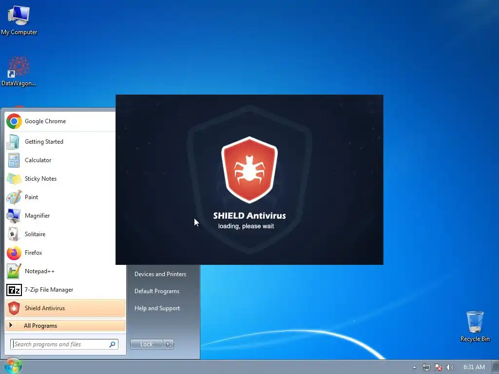Show hidden tray icons arrow

click(x=414, y=367)
